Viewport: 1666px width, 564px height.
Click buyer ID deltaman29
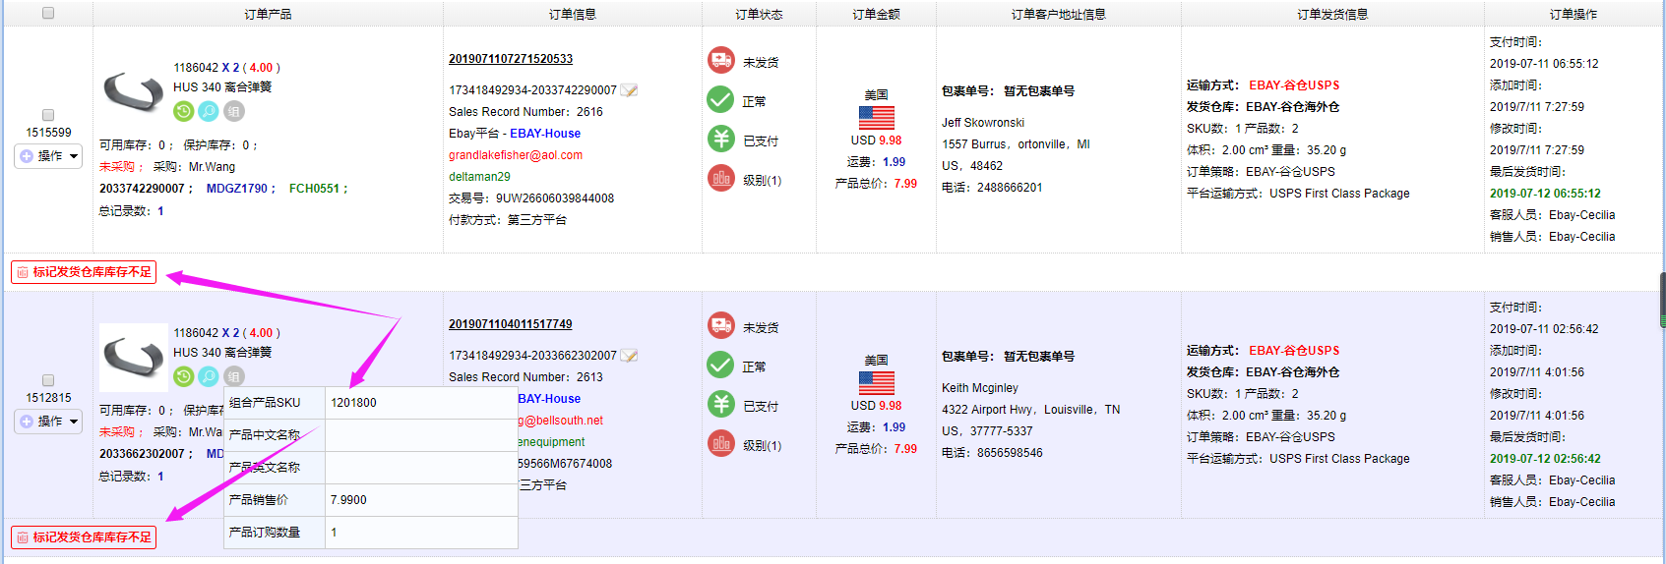(480, 177)
